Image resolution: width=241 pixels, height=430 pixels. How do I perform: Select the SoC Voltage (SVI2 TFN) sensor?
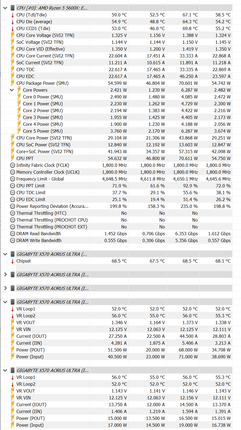(x=40, y=42)
